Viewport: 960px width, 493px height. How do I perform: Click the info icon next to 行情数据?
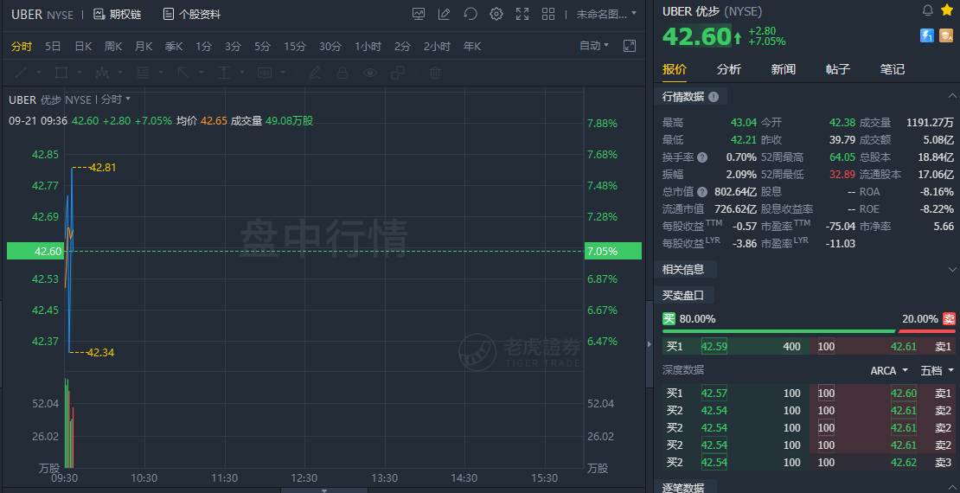(714, 97)
